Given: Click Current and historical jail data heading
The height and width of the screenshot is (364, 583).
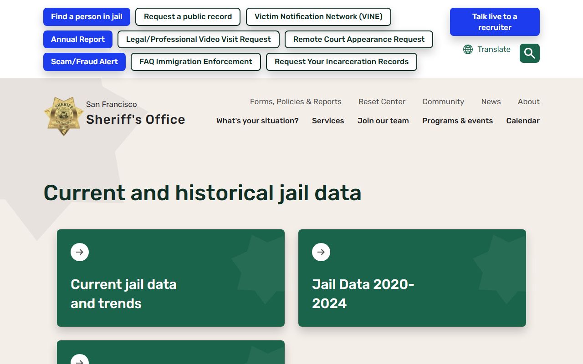Looking at the screenshot, I should pyautogui.click(x=202, y=192).
